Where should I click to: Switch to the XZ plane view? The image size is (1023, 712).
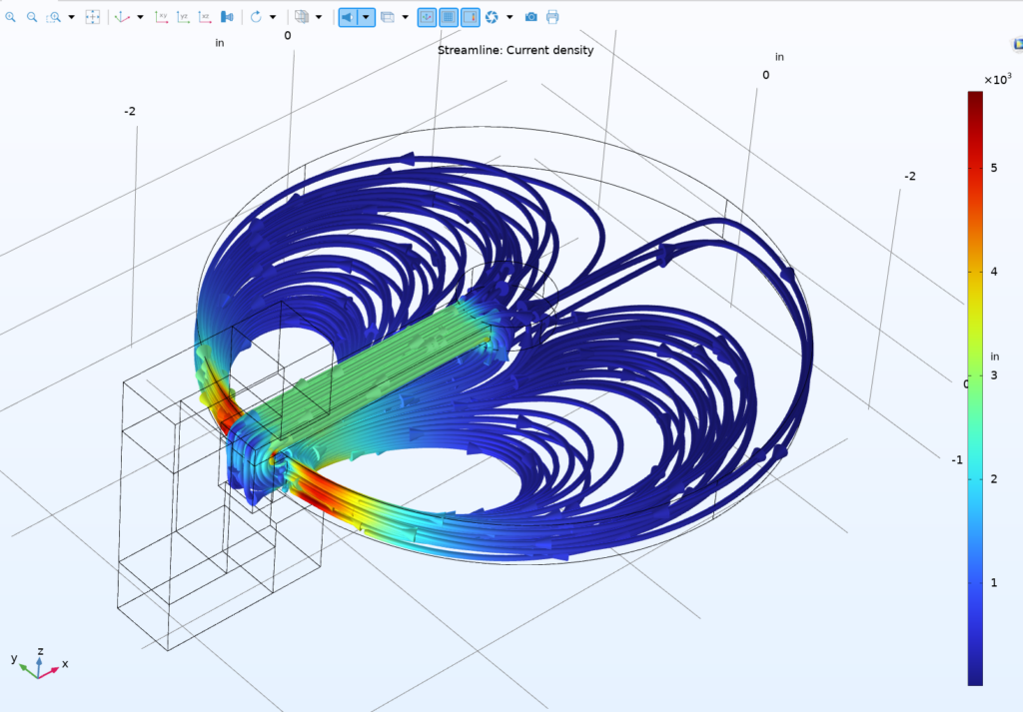coord(205,17)
